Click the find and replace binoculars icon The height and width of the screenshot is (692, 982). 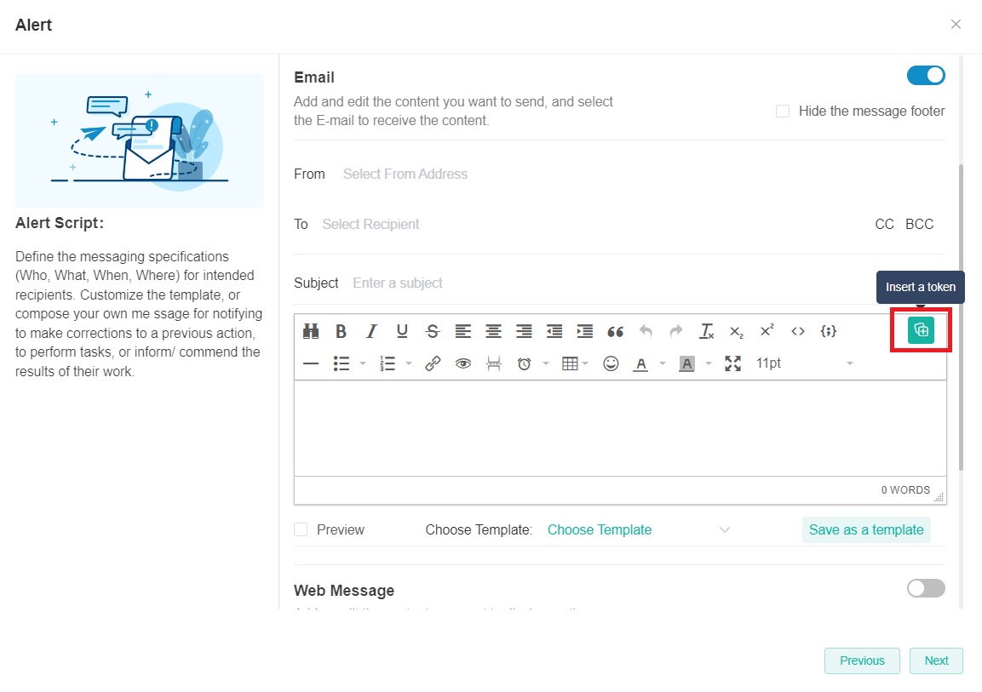tap(311, 331)
